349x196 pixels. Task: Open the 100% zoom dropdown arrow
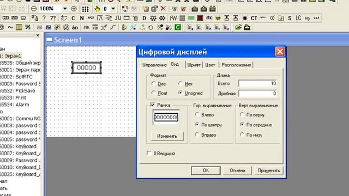(x=65, y=9)
